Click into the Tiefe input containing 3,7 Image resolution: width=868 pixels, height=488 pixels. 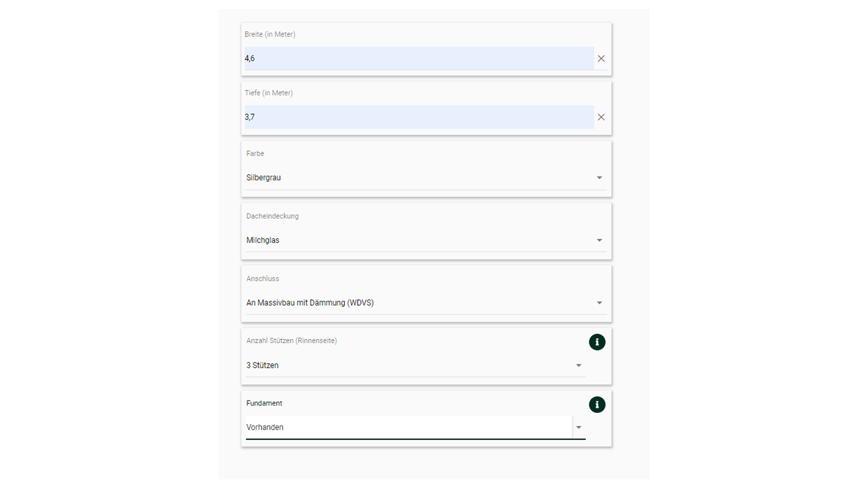pos(419,117)
